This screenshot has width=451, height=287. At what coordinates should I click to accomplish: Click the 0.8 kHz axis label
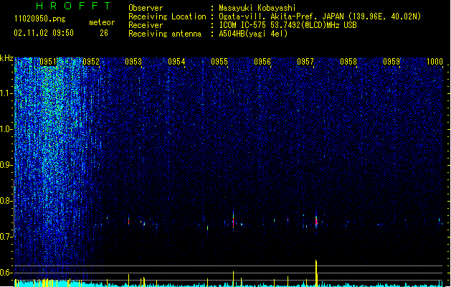coord(6,201)
